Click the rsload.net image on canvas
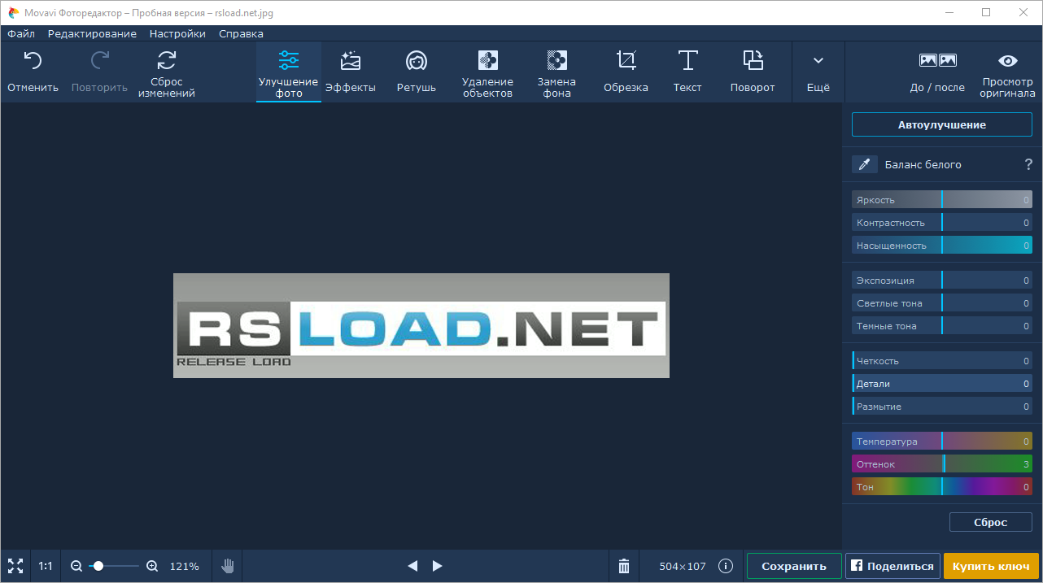 (x=421, y=325)
